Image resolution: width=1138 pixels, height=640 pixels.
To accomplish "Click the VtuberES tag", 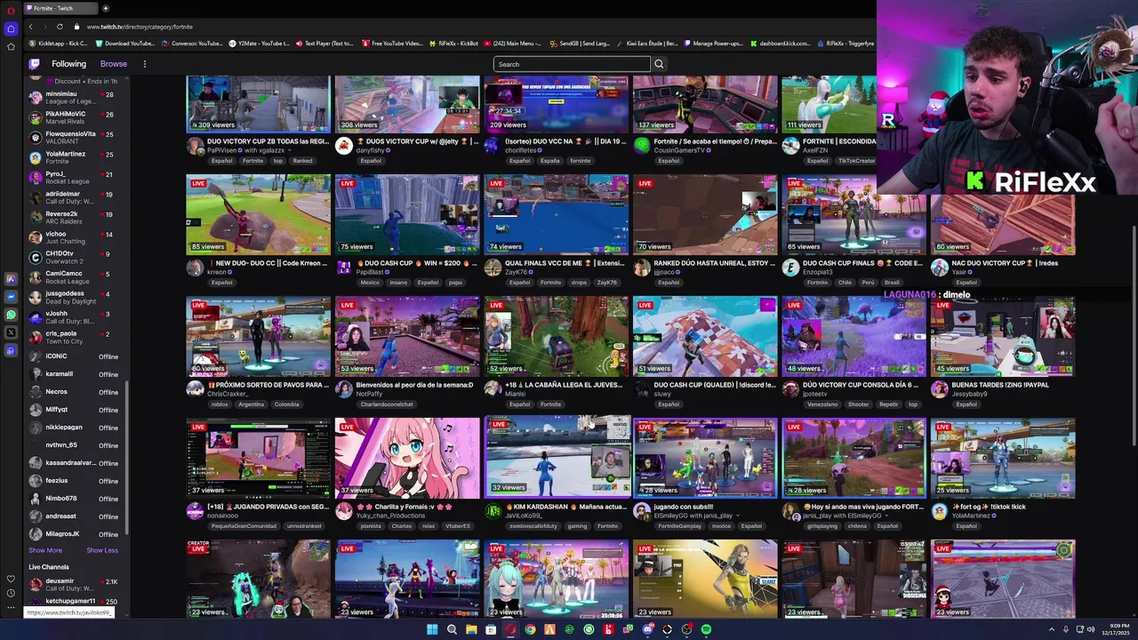I will 457,526.
